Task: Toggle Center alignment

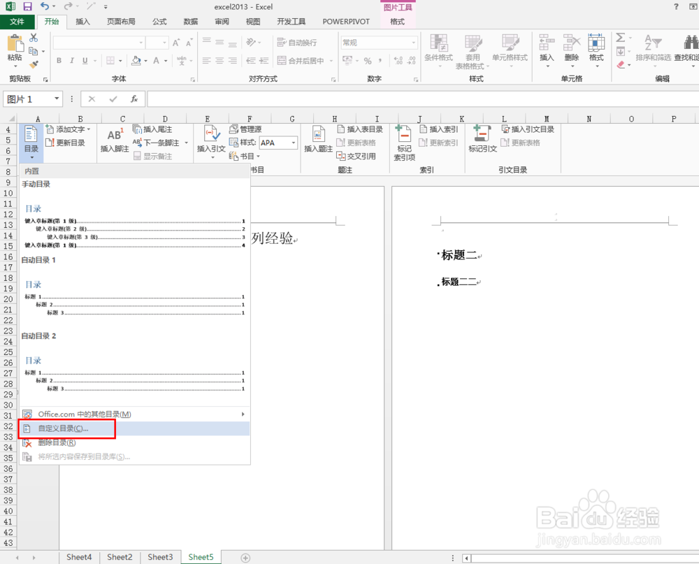Action: tap(219, 61)
